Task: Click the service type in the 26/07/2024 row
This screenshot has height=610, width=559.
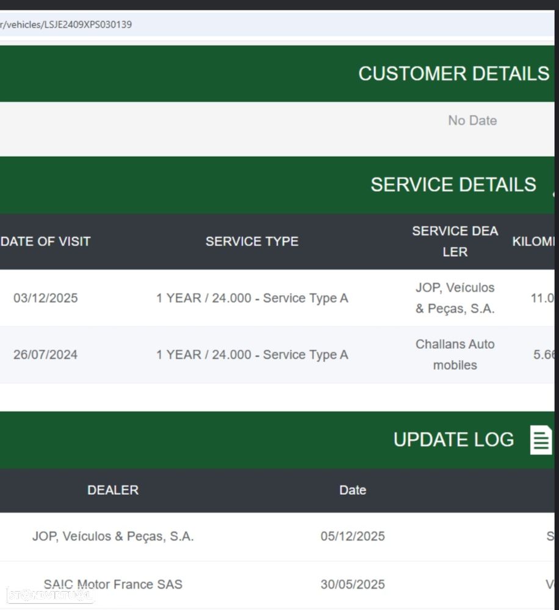Action: pos(251,355)
